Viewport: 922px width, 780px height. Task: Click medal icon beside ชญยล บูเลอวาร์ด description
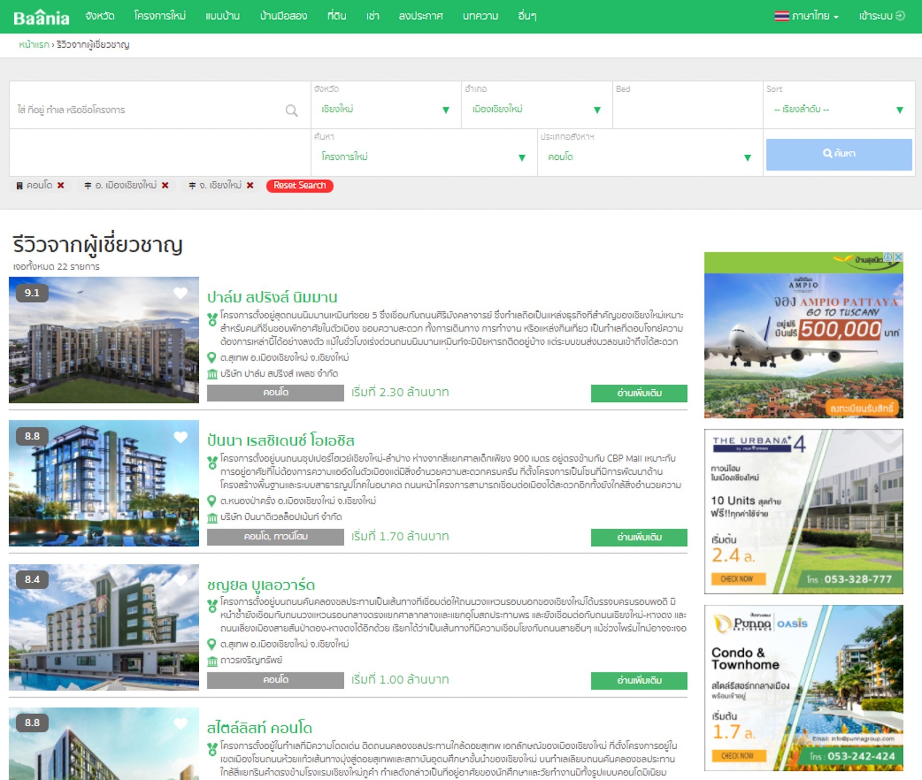[x=212, y=606]
